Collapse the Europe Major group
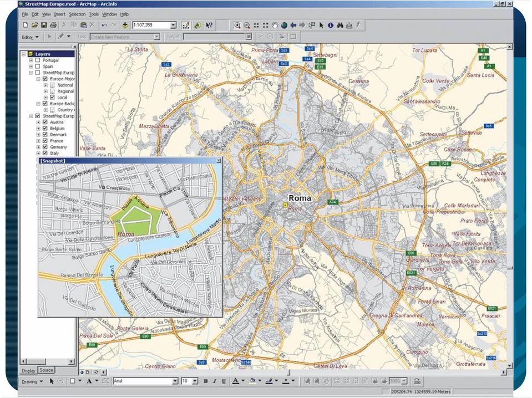Viewport: 532px width, 398px height. (38, 79)
